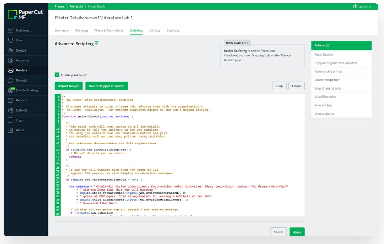Click the Options settings icon

point(11,110)
